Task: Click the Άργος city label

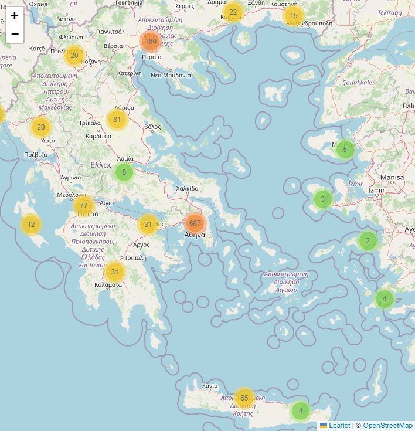Action: pyautogui.click(x=141, y=245)
